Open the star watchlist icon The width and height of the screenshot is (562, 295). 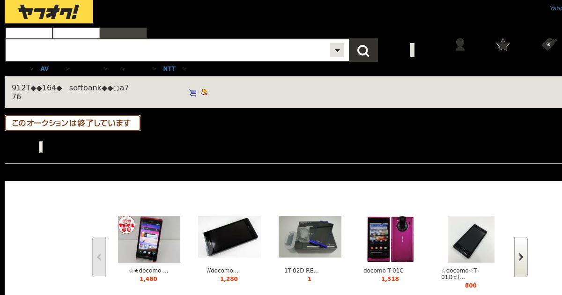(x=503, y=44)
